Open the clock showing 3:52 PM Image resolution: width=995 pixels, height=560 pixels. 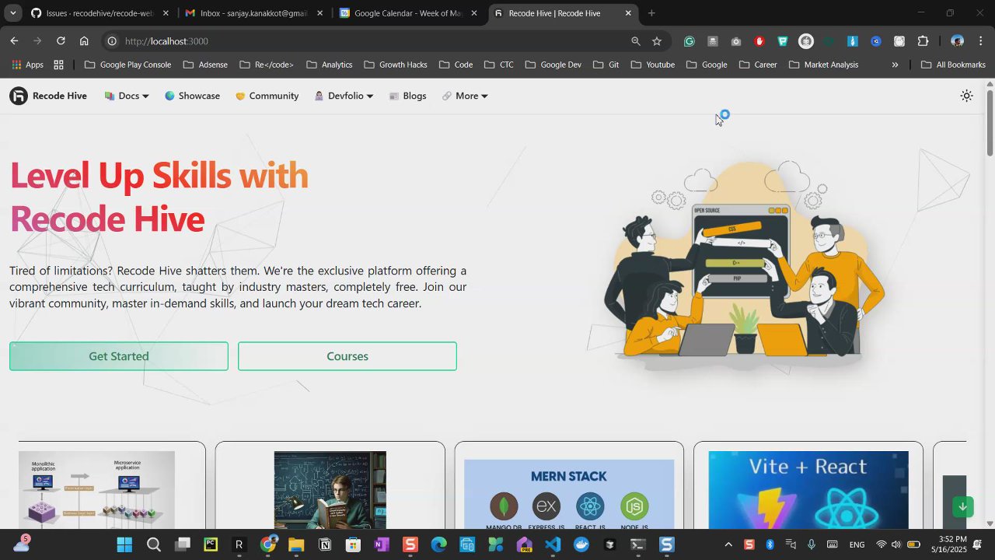pyautogui.click(x=952, y=544)
